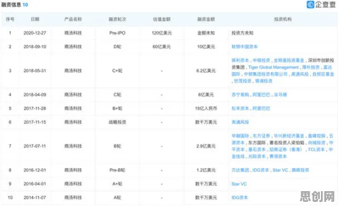338x207 pixels.
Task: Open the 基石资本 investor link
Action: tap(257, 150)
